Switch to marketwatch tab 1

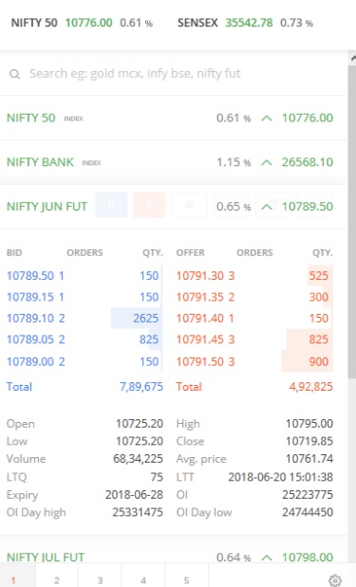tap(13, 579)
